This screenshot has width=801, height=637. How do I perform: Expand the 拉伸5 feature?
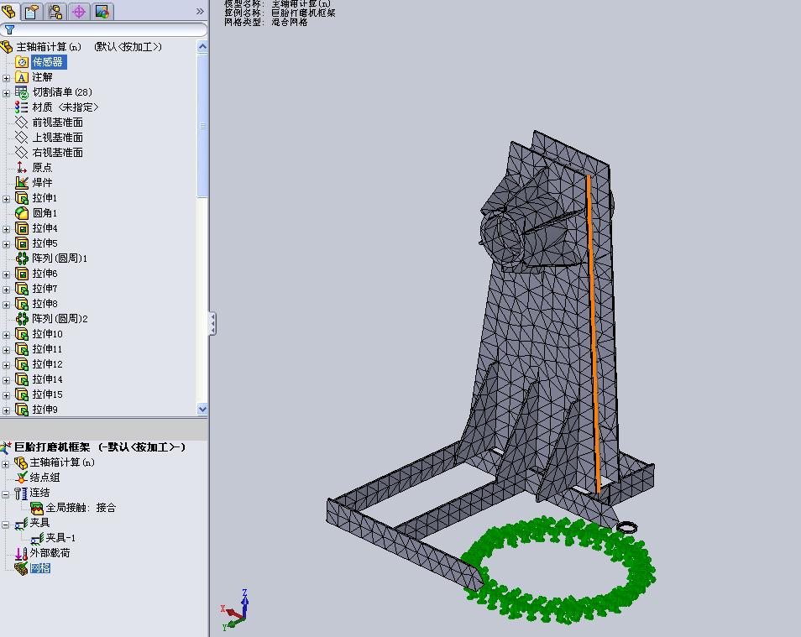click(x=6, y=244)
